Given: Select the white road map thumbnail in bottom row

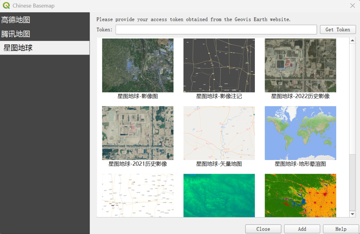Looking at the screenshot, I should [x=138, y=195].
